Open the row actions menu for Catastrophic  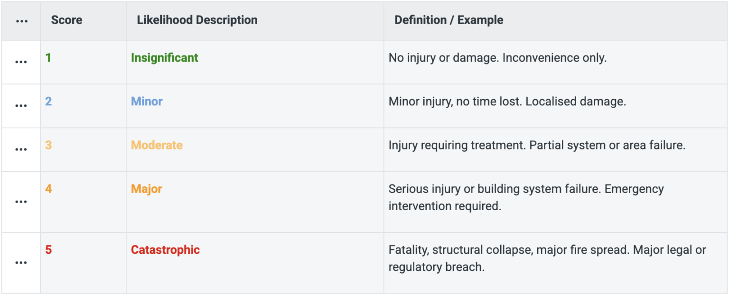click(21, 262)
